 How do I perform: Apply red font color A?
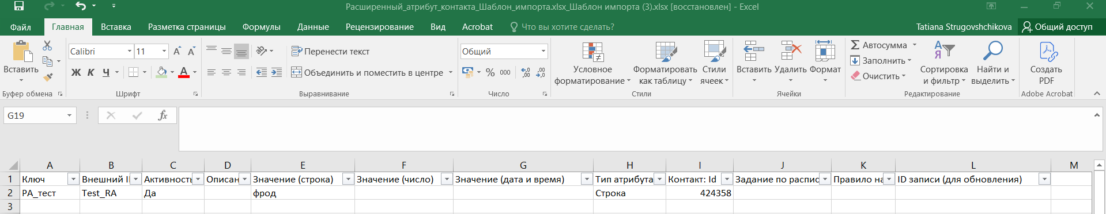(x=184, y=72)
